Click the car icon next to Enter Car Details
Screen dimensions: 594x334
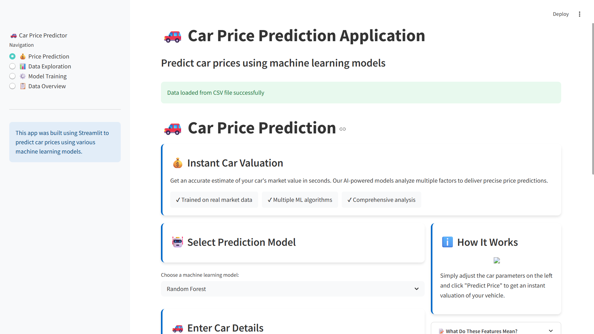pyautogui.click(x=178, y=328)
